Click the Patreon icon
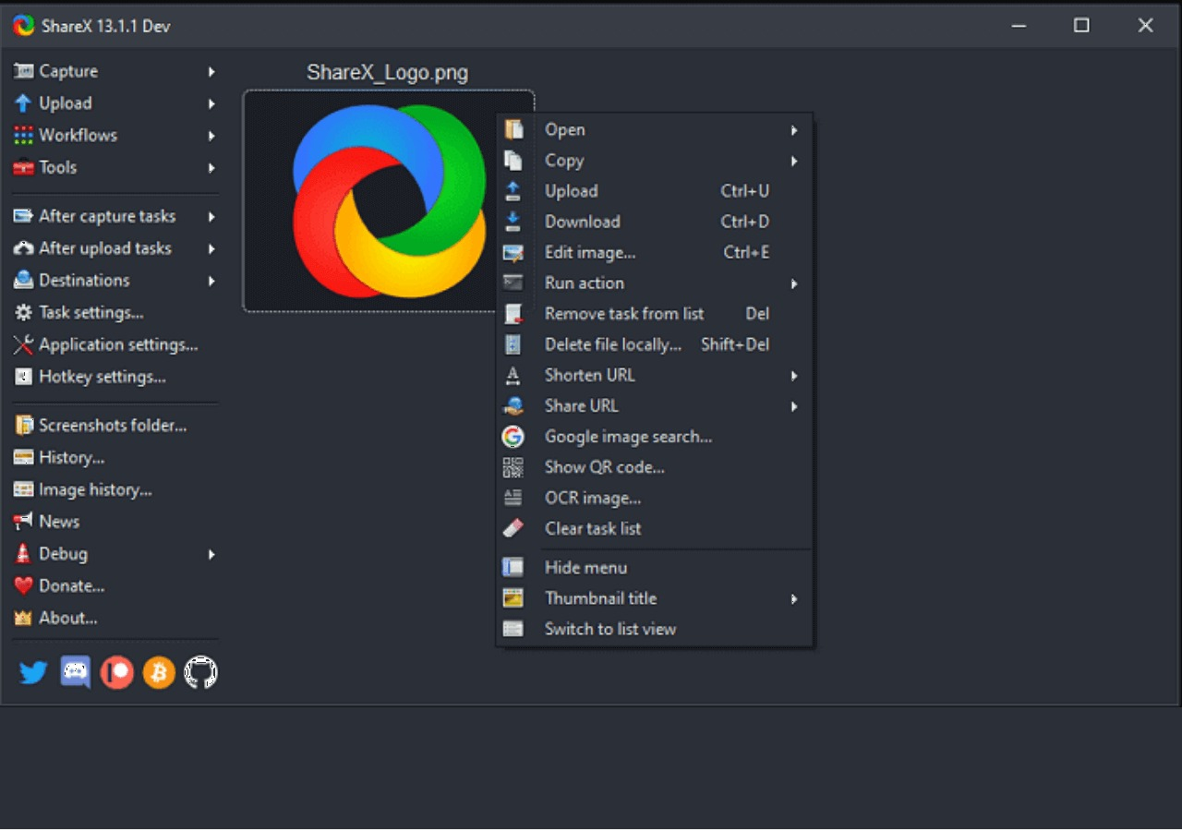Image resolution: width=1182 pixels, height=831 pixels. coord(117,672)
